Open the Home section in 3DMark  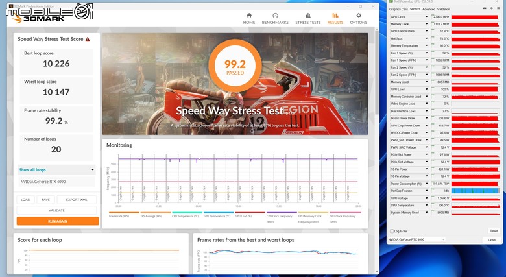coord(249,19)
